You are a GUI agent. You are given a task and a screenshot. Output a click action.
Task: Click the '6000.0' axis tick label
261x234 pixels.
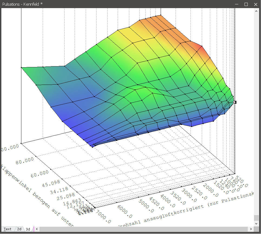[125, 211]
